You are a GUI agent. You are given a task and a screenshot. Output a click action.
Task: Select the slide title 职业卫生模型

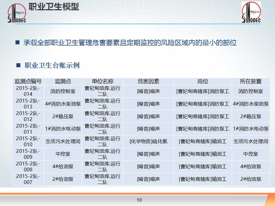54,7
